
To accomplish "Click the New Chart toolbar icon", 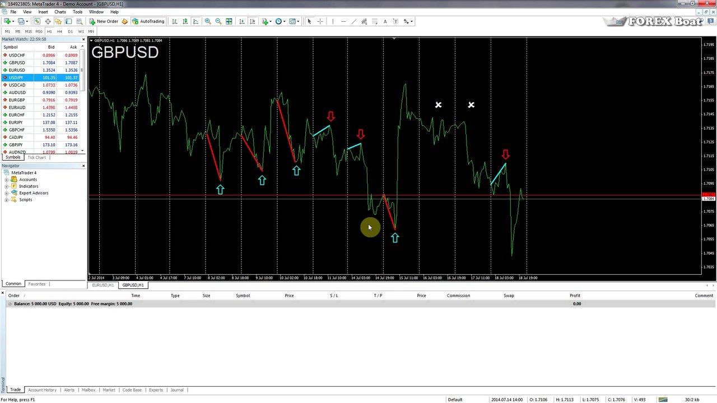I will pyautogui.click(x=8, y=21).
